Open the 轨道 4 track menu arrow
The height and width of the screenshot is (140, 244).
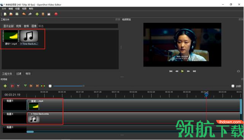5,114
